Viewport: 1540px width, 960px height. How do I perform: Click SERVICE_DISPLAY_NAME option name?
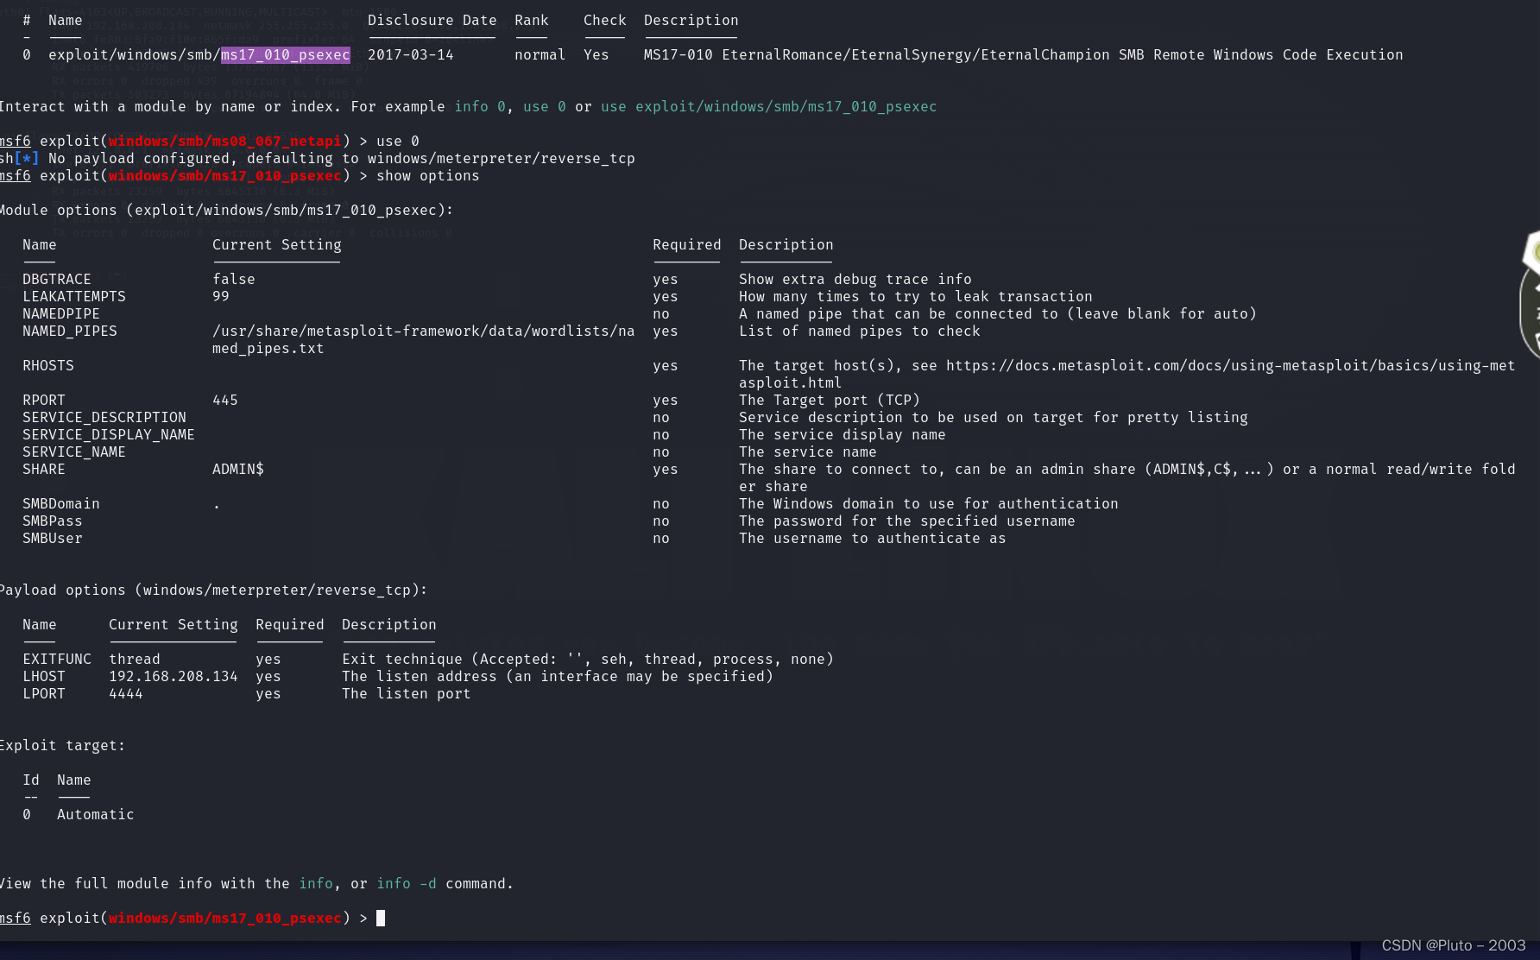point(109,435)
